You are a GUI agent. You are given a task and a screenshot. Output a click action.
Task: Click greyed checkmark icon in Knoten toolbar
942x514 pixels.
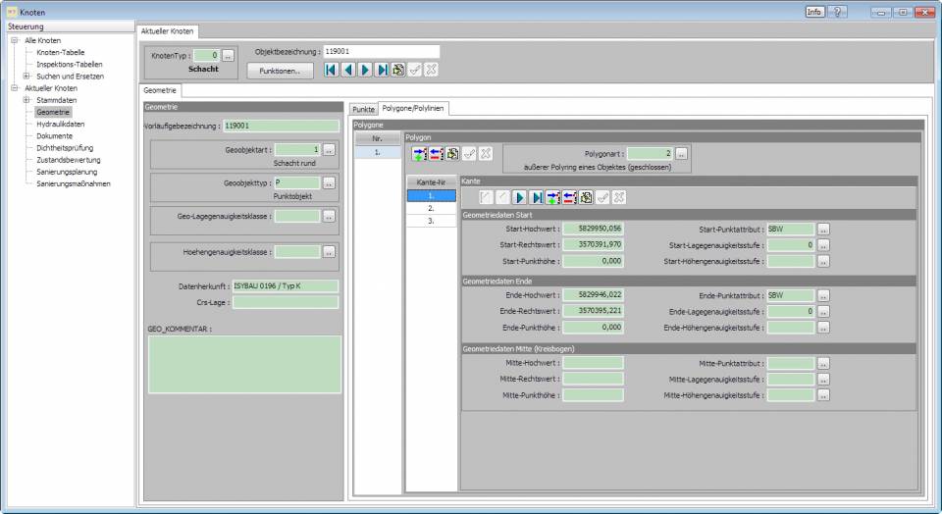coord(414,70)
